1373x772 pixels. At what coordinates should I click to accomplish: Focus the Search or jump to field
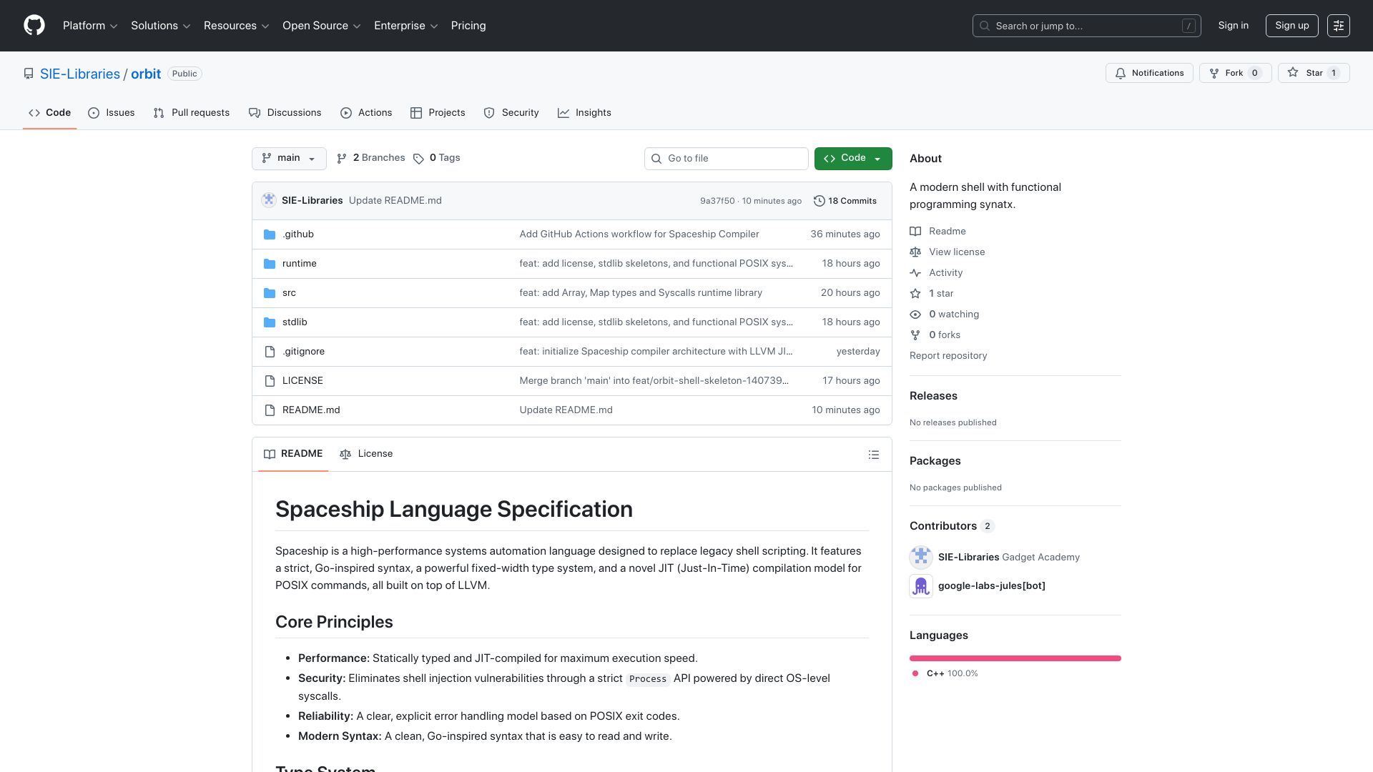click(1087, 26)
